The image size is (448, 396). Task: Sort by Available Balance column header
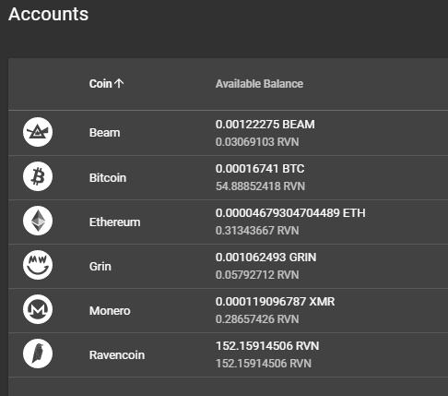259,84
